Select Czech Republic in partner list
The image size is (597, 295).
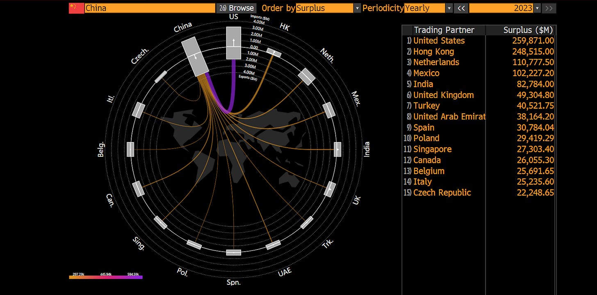tap(442, 192)
